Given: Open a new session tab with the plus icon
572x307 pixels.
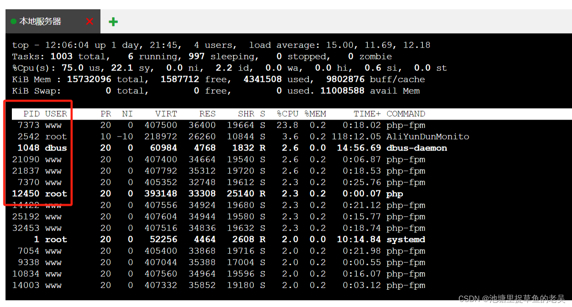Looking at the screenshot, I should coord(113,21).
